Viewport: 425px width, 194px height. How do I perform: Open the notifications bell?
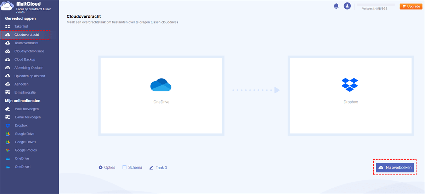(x=336, y=6)
